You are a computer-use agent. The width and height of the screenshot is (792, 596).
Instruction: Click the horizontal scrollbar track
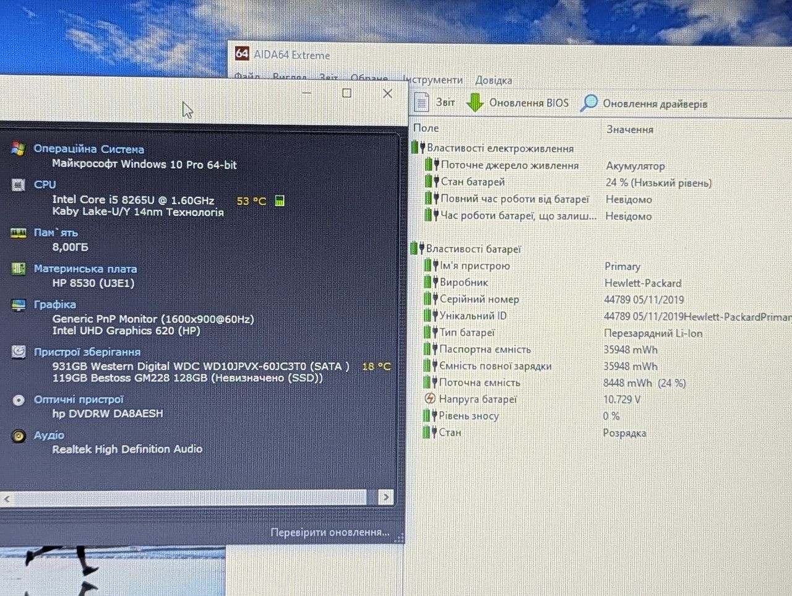pos(196,498)
